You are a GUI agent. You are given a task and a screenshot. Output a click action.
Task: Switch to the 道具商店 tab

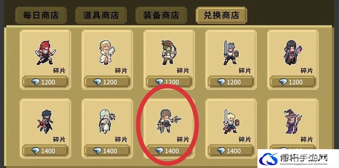pos(101,15)
